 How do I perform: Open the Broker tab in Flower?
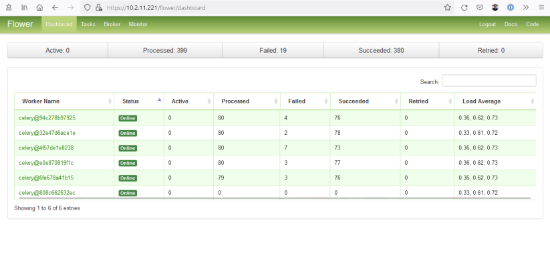point(112,24)
